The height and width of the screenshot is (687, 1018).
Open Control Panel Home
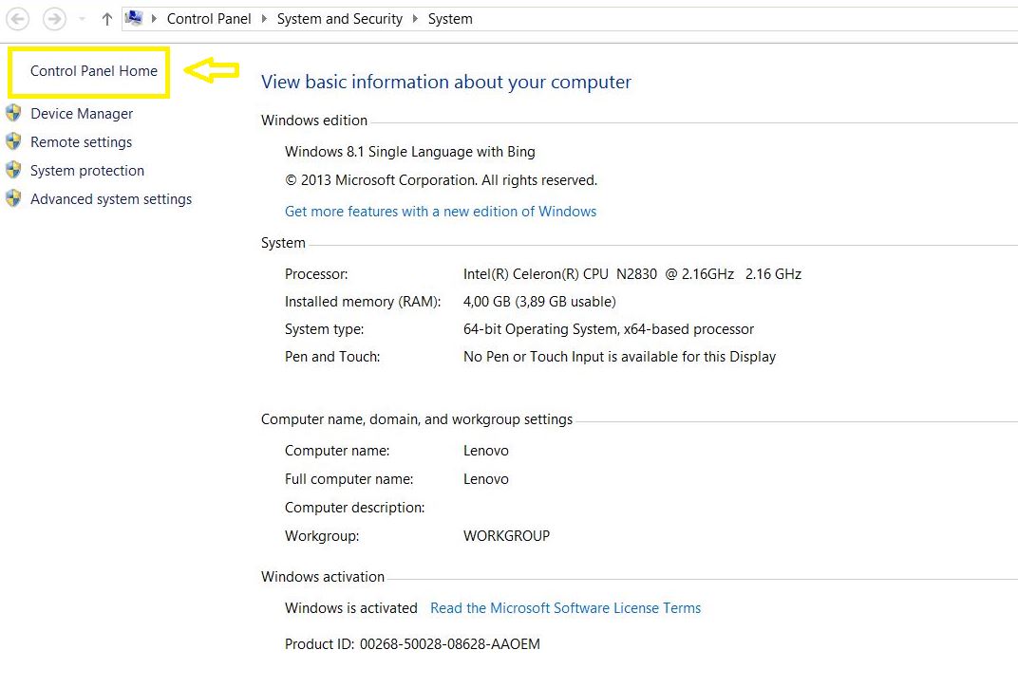click(94, 71)
